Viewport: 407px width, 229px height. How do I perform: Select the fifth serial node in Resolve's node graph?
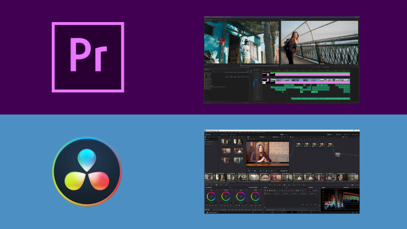(330, 145)
